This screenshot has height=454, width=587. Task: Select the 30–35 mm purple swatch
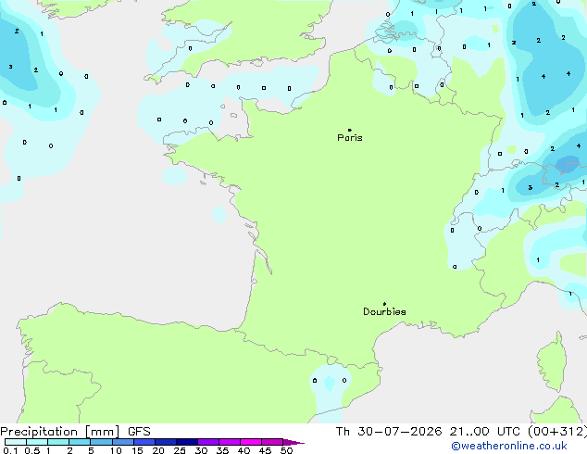pos(208,442)
